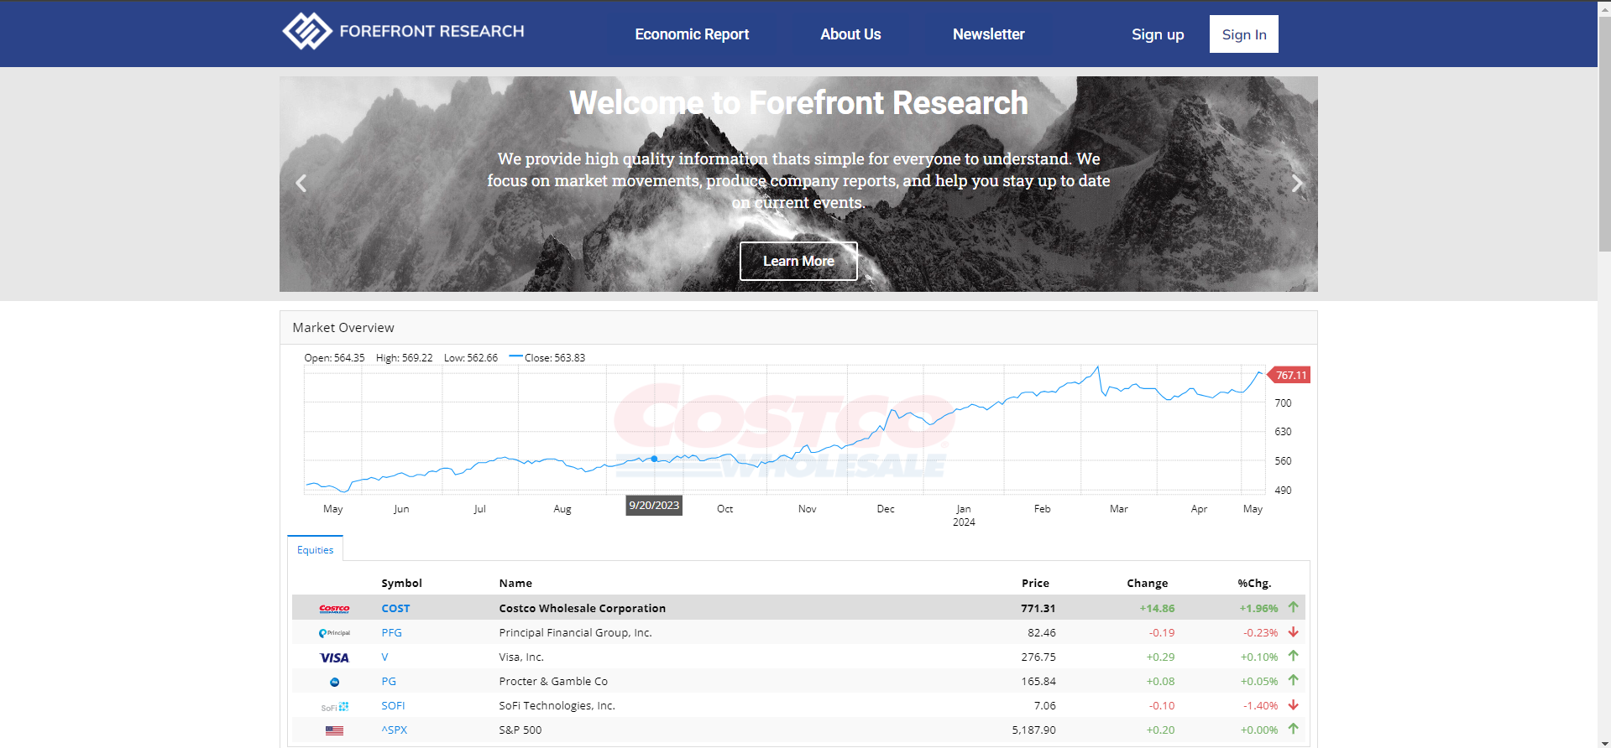Open the Newsletter menu item
The height and width of the screenshot is (748, 1611).
[988, 34]
